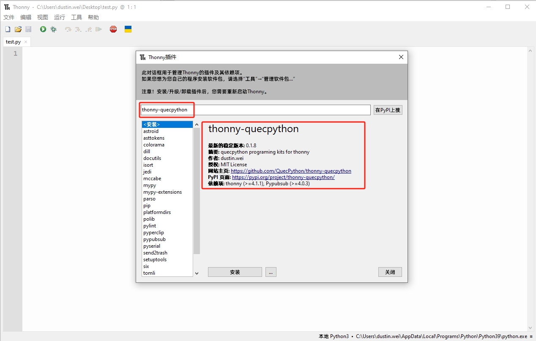Close the test.py tab with its x

tap(26, 42)
